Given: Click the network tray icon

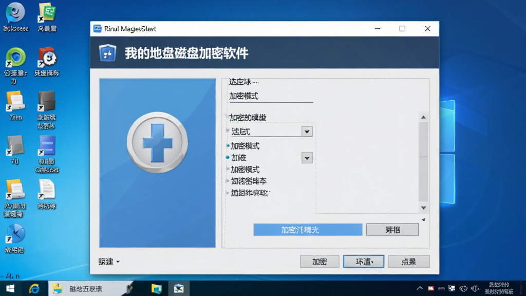Looking at the screenshot, I should coord(452,288).
